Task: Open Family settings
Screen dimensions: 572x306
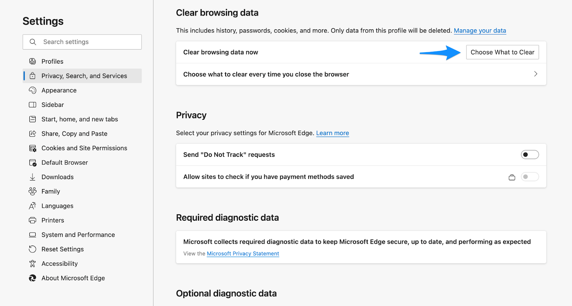Action: [82, 191]
